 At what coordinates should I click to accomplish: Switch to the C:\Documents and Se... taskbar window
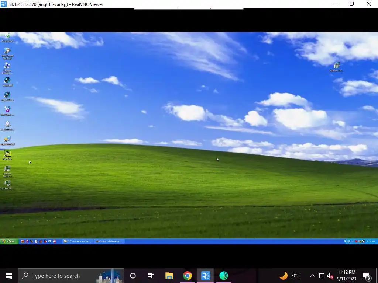pos(78,241)
